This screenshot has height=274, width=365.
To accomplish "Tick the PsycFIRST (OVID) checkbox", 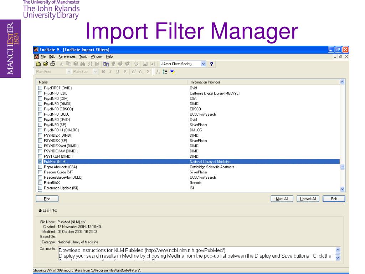I will [40, 88].
